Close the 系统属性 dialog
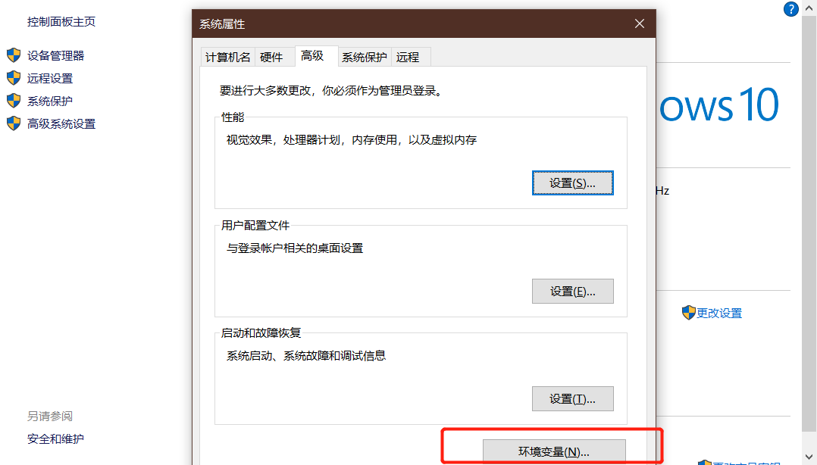 point(640,24)
